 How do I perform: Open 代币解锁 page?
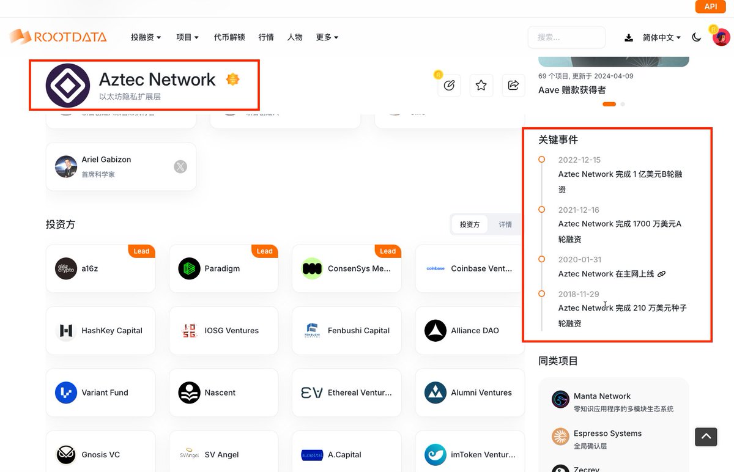point(229,37)
